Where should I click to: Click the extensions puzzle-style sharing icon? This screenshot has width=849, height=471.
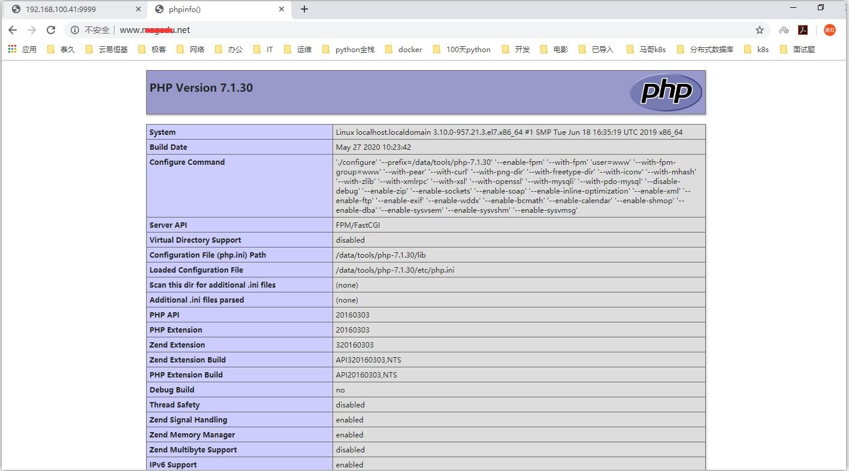[x=783, y=29]
